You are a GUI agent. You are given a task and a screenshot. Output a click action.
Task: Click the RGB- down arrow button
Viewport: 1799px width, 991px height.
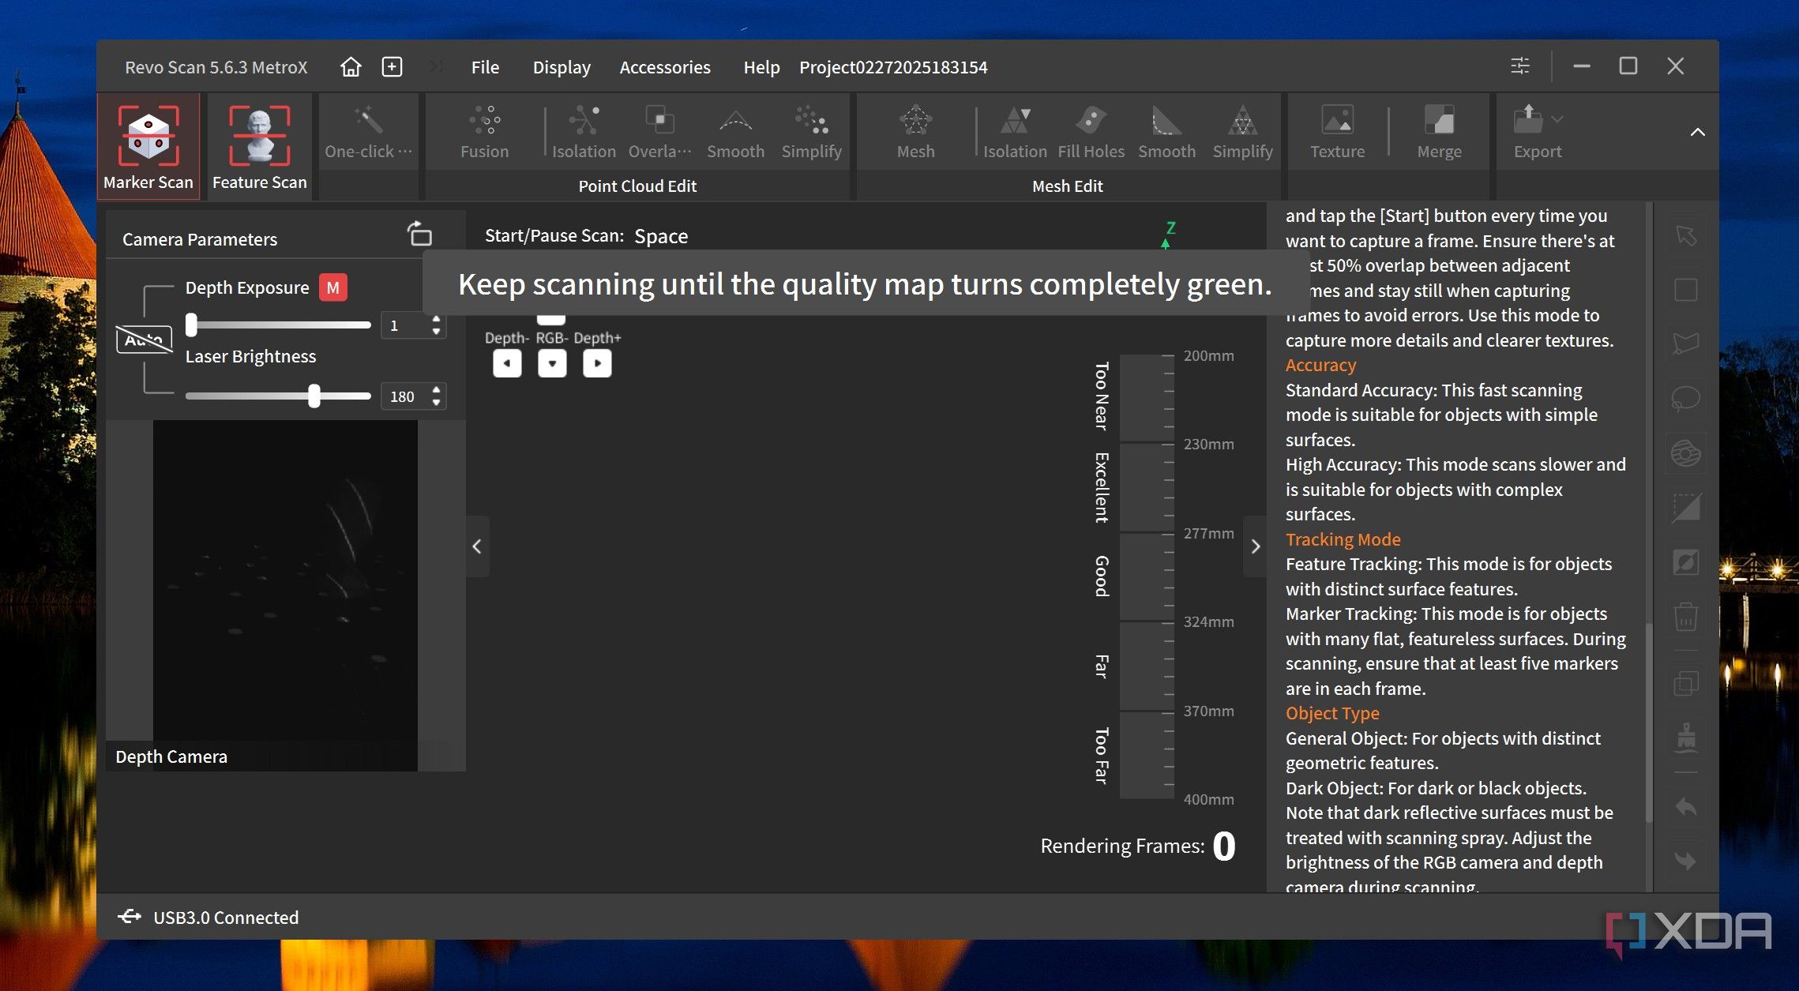pos(552,364)
